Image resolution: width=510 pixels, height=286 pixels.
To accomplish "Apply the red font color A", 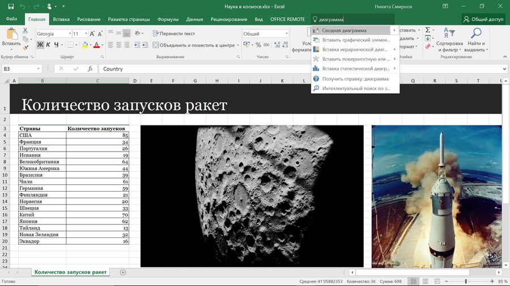I will (96, 45).
